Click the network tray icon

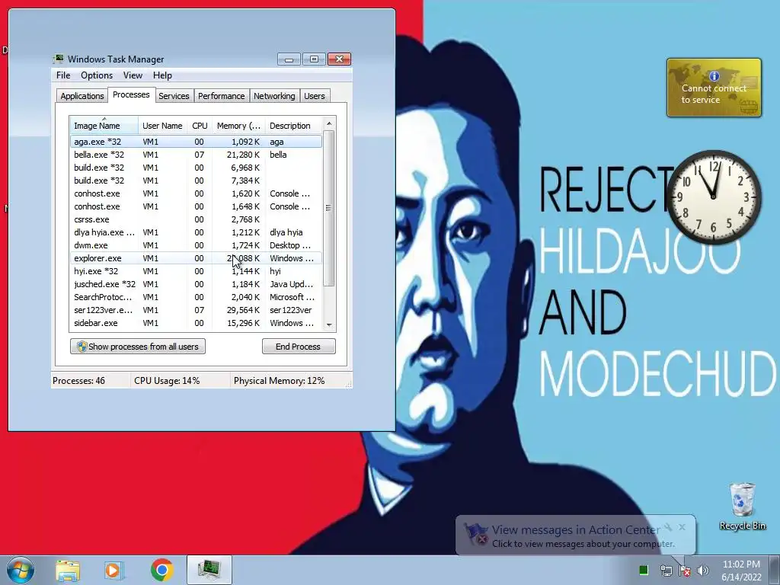(666, 571)
